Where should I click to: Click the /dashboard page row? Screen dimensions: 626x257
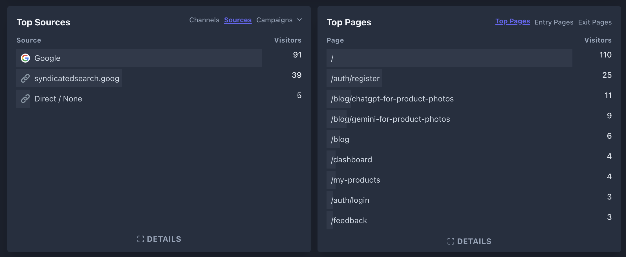(x=351, y=159)
